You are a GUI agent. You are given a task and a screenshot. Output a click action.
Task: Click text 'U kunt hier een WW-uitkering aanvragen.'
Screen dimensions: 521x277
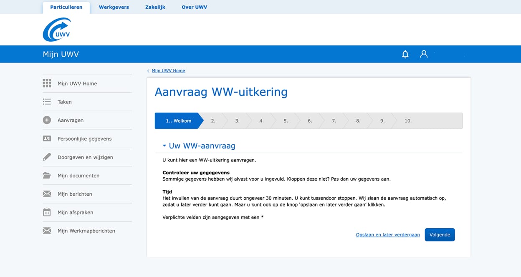[209, 160]
